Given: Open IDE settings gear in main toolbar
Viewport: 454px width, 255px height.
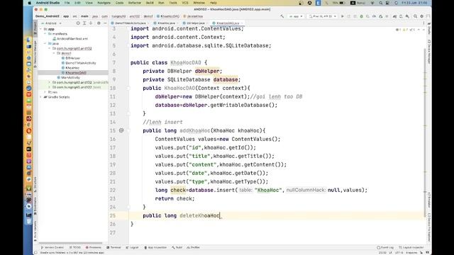Looking at the screenshot, I should [x=422, y=16].
